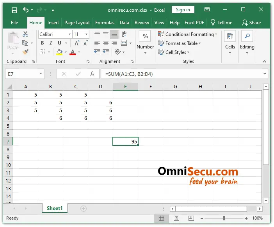Open Format as Table menu
This screenshot has width=274, height=227.
pyautogui.click(x=179, y=43)
